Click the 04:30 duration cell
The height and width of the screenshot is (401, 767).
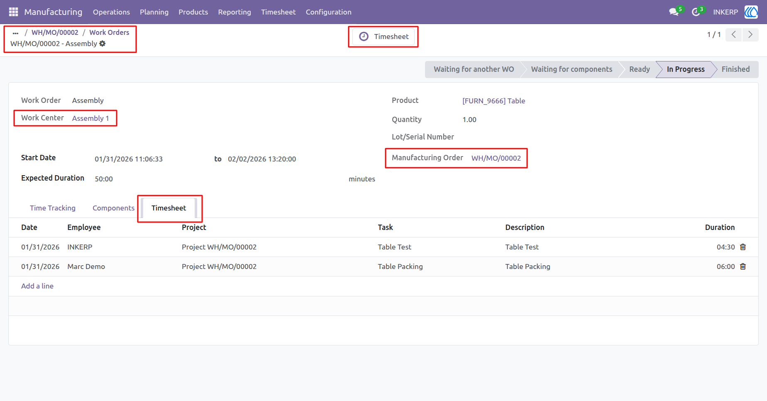click(x=725, y=247)
